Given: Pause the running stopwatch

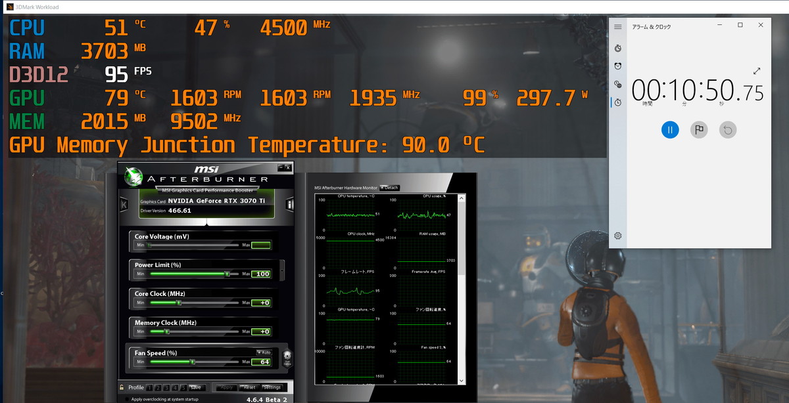Looking at the screenshot, I should tap(670, 129).
